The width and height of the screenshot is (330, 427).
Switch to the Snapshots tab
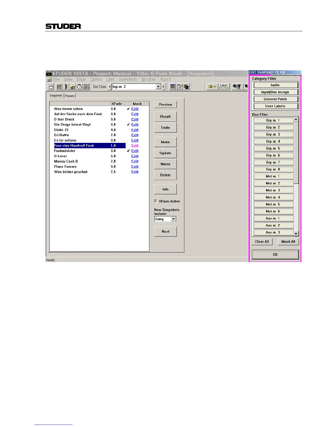coord(56,96)
